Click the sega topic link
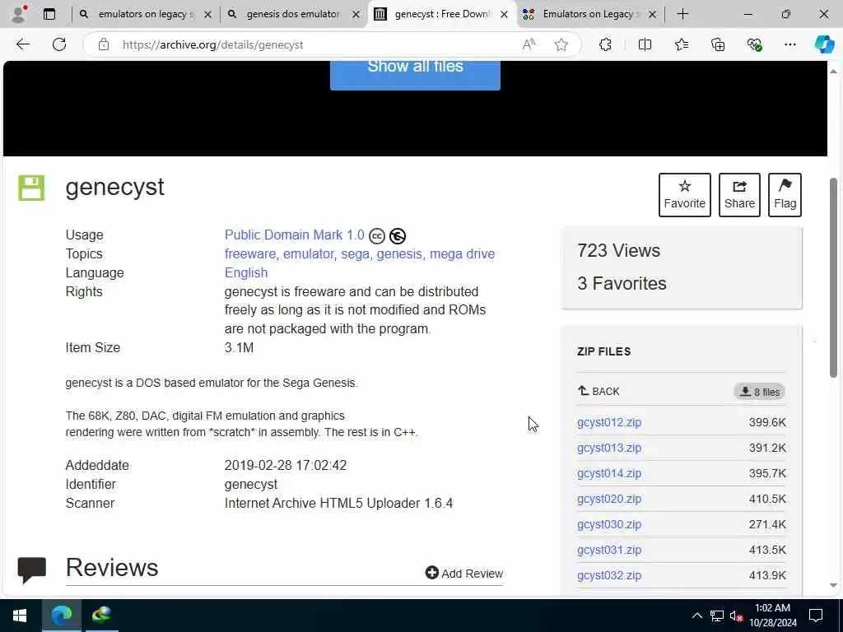The width and height of the screenshot is (843, 632). click(x=356, y=253)
